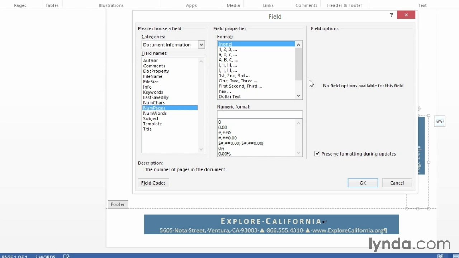
Task: Open Field Codes button
Action: coord(153,183)
